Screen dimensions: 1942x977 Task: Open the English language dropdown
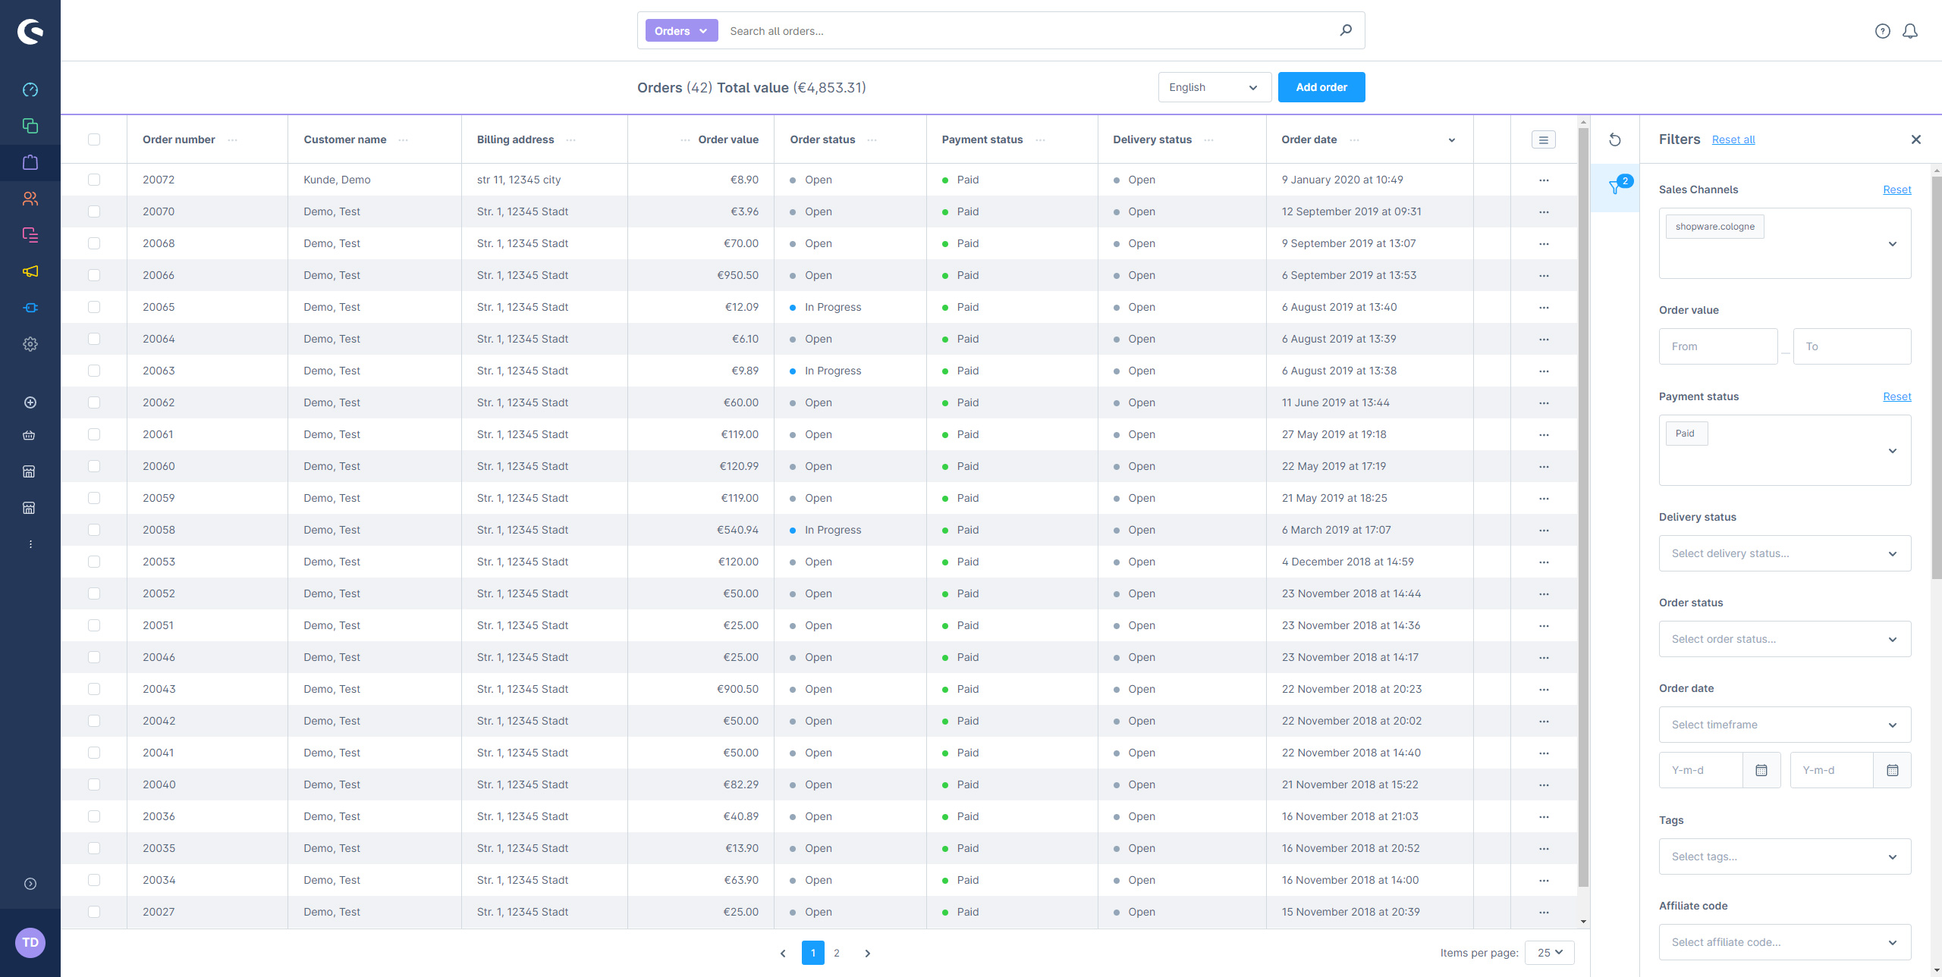1214,87
